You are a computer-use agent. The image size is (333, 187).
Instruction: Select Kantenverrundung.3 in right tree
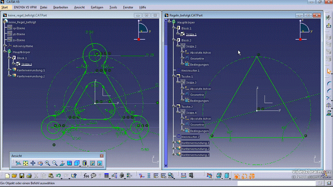195,155
